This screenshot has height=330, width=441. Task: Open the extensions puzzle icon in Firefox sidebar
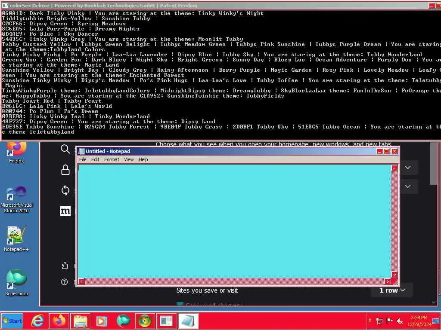coord(65,266)
